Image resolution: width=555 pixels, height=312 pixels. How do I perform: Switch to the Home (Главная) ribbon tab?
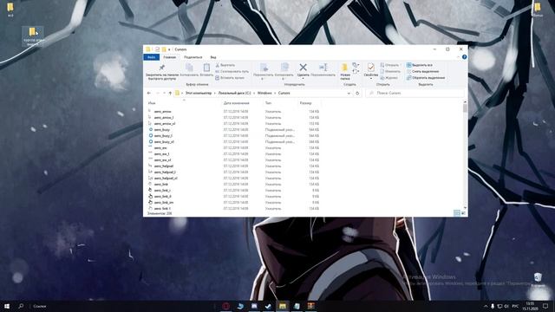click(170, 57)
